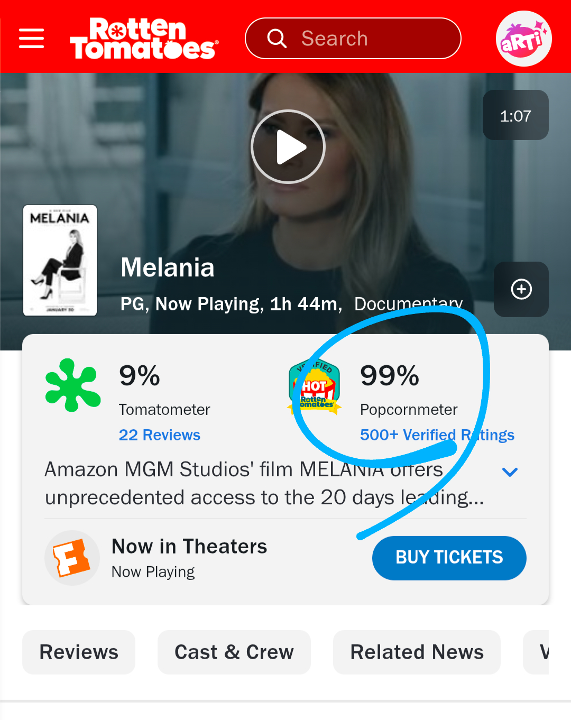This screenshot has height=720, width=571.
Task: Open the aRTi assistant avatar
Action: click(x=523, y=39)
